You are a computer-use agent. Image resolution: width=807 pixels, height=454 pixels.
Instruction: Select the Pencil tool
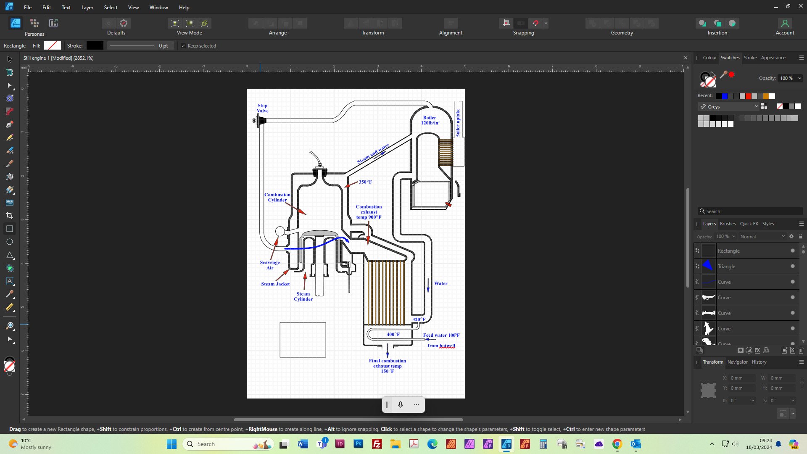click(9, 137)
